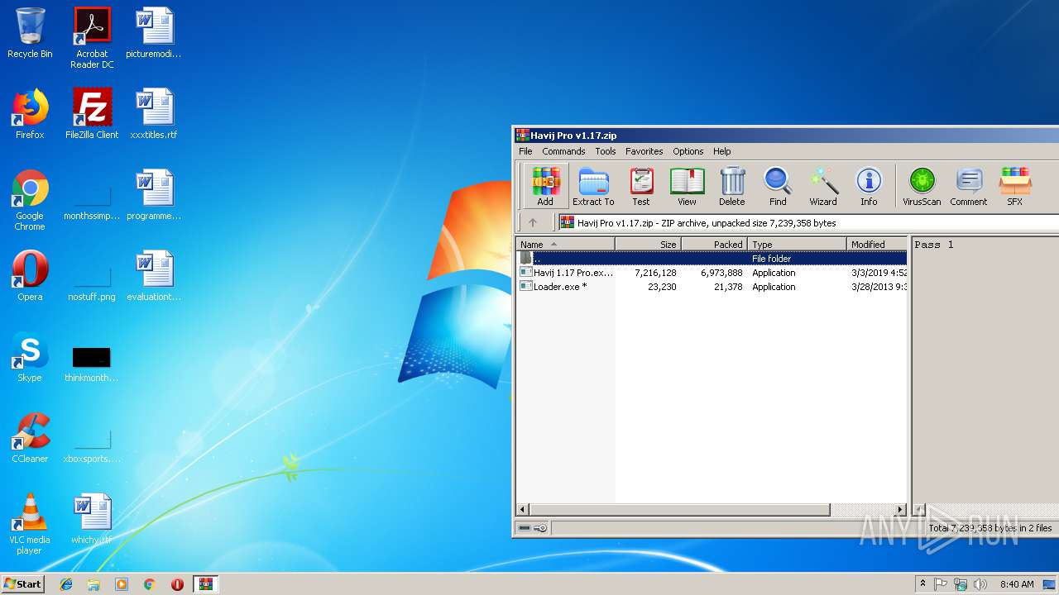
Task: Select the Opera desktop icon
Action: tap(30, 276)
